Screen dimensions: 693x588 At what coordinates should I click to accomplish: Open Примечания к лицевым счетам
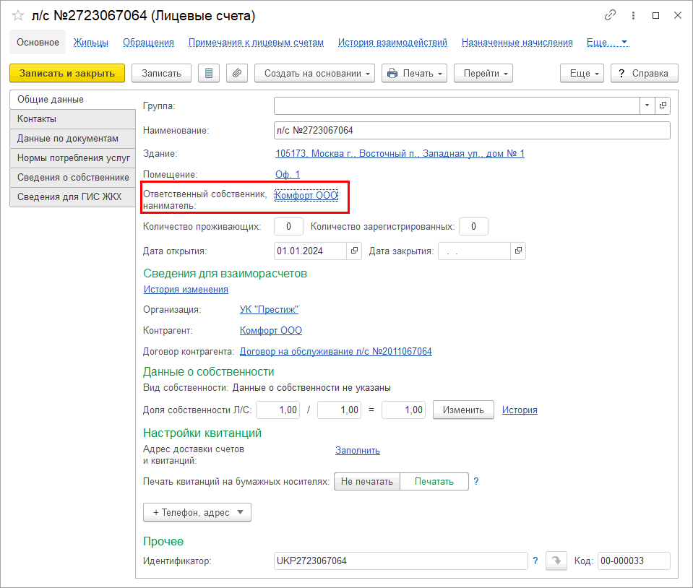point(256,43)
